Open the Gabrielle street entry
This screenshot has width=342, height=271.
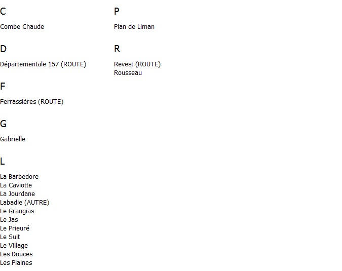click(13, 139)
